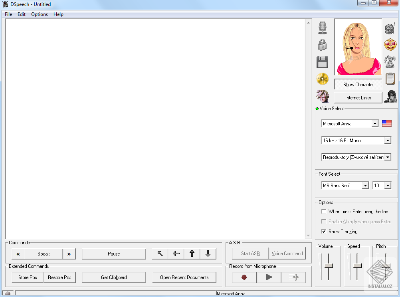This screenshot has height=297, width=400.
Task: Click the jump-to-start diagonal arrow icon
Action: [x=160, y=253]
